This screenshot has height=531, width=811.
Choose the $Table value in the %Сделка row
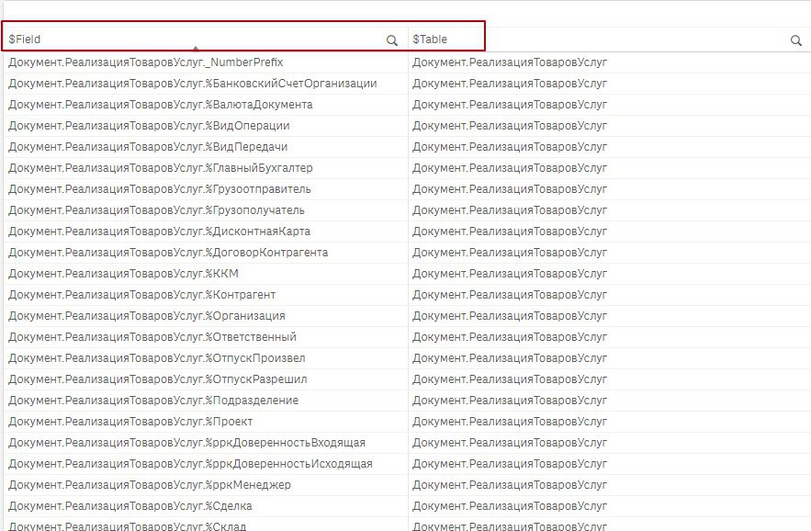coord(510,506)
